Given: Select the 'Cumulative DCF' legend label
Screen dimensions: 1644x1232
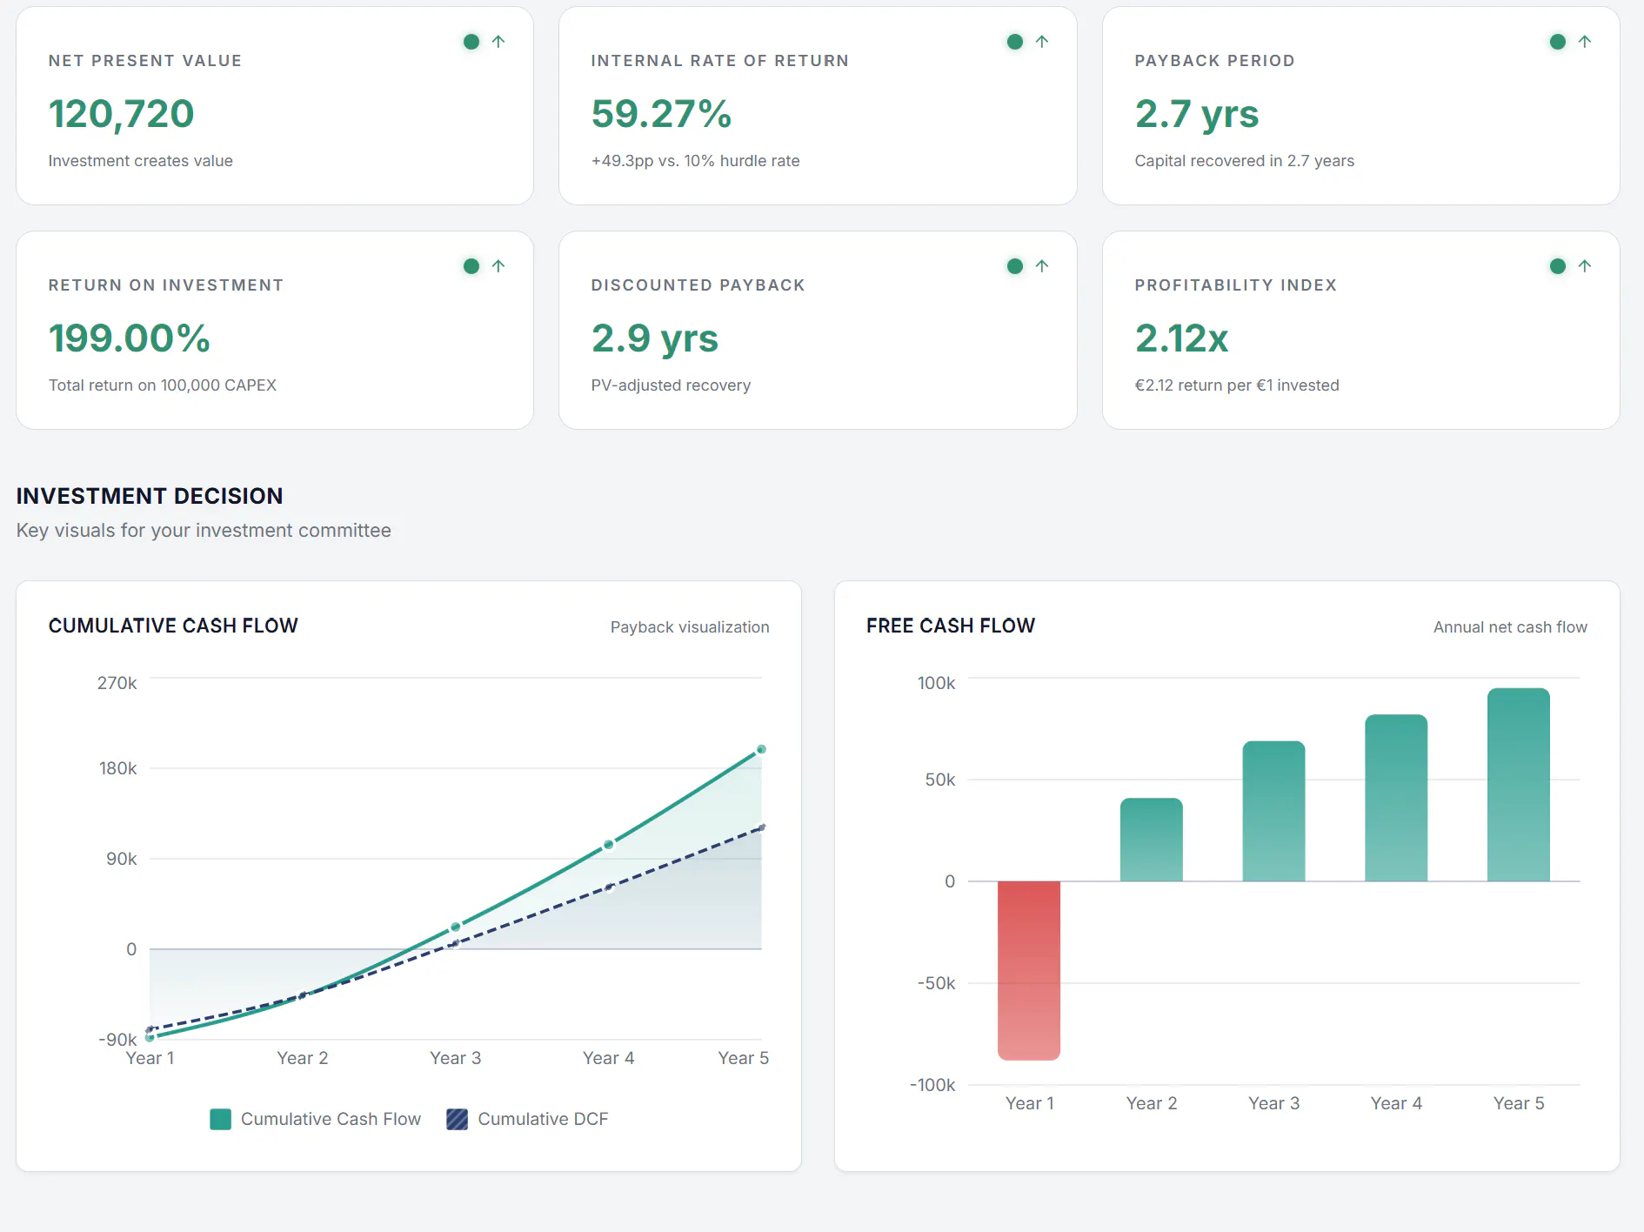Looking at the screenshot, I should 543,1119.
